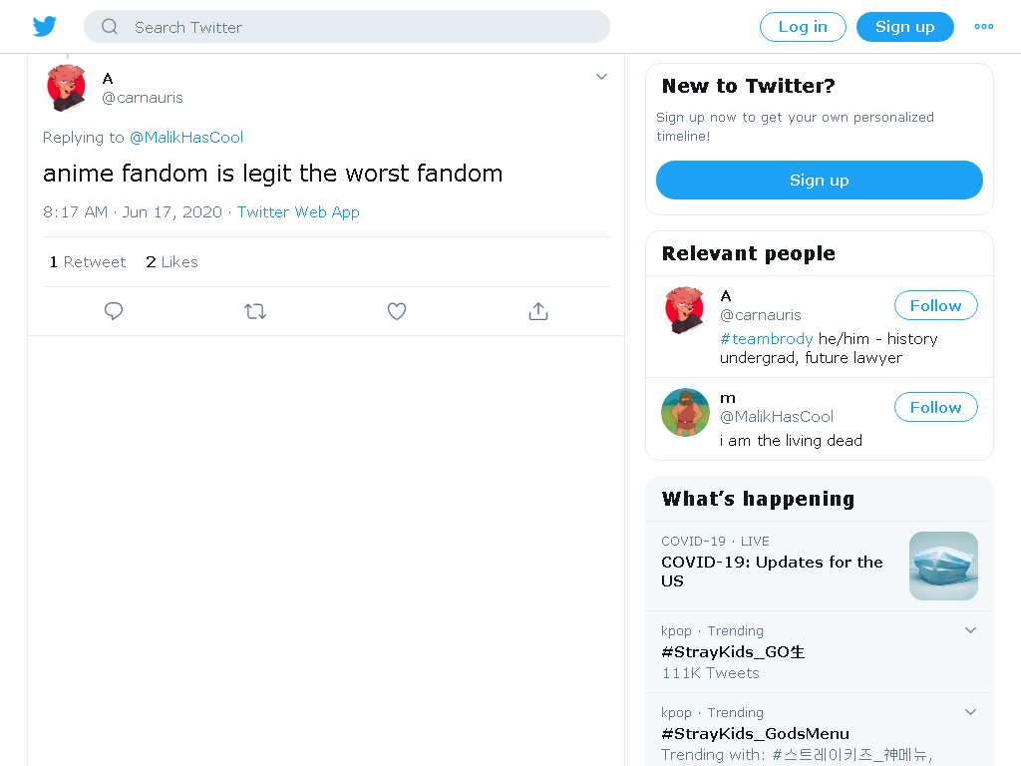
Task: Click the Log in button
Action: 803,27
